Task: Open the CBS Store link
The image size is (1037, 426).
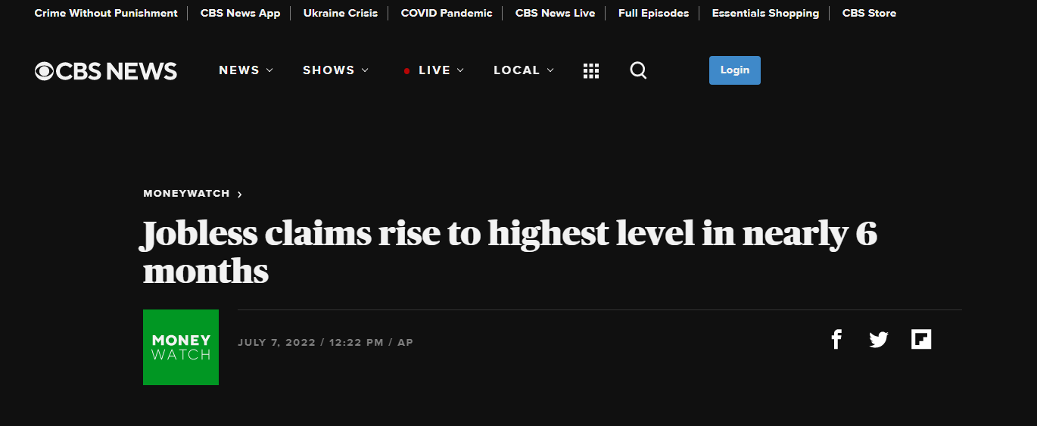Action: pyautogui.click(x=869, y=13)
